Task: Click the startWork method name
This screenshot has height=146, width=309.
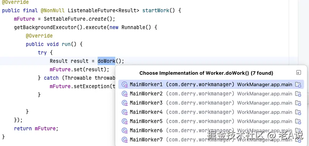Action: tap(156, 10)
